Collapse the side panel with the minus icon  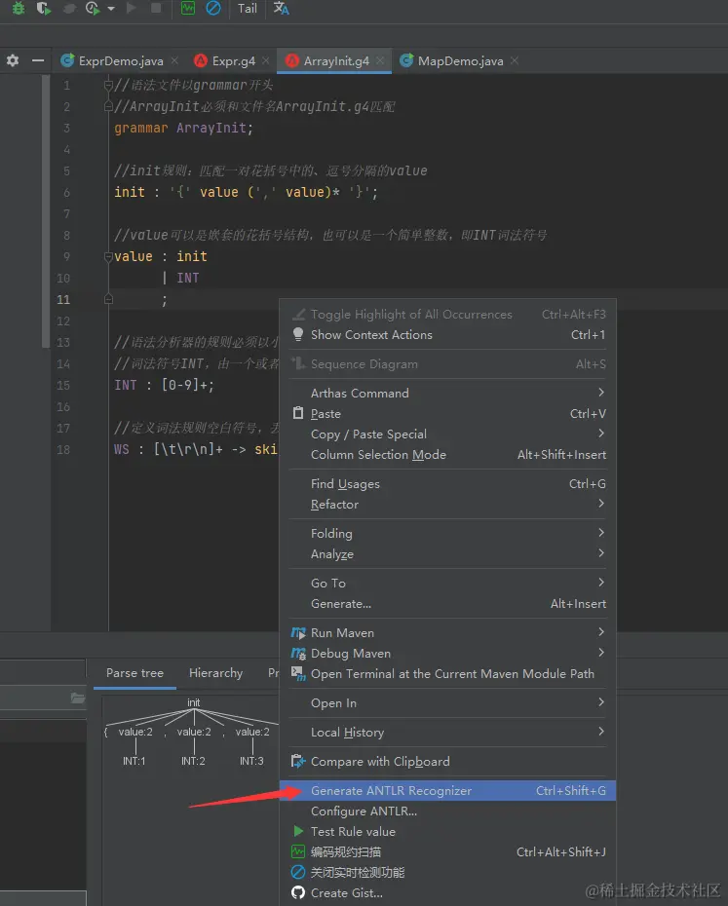(x=38, y=60)
